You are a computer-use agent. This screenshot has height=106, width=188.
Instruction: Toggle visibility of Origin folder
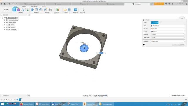point(7,25)
